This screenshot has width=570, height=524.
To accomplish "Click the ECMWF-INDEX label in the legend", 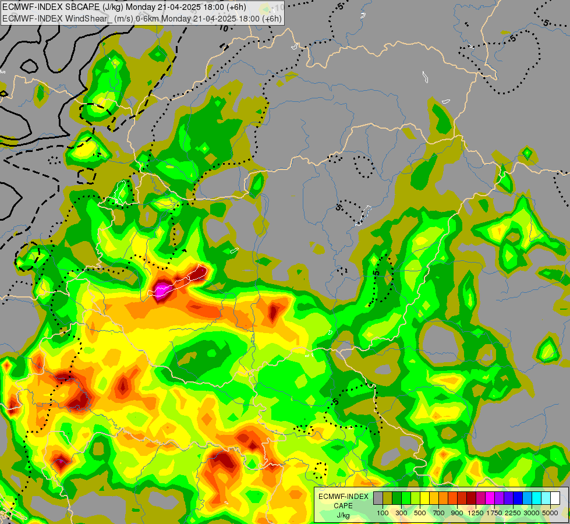I will pos(344,497).
